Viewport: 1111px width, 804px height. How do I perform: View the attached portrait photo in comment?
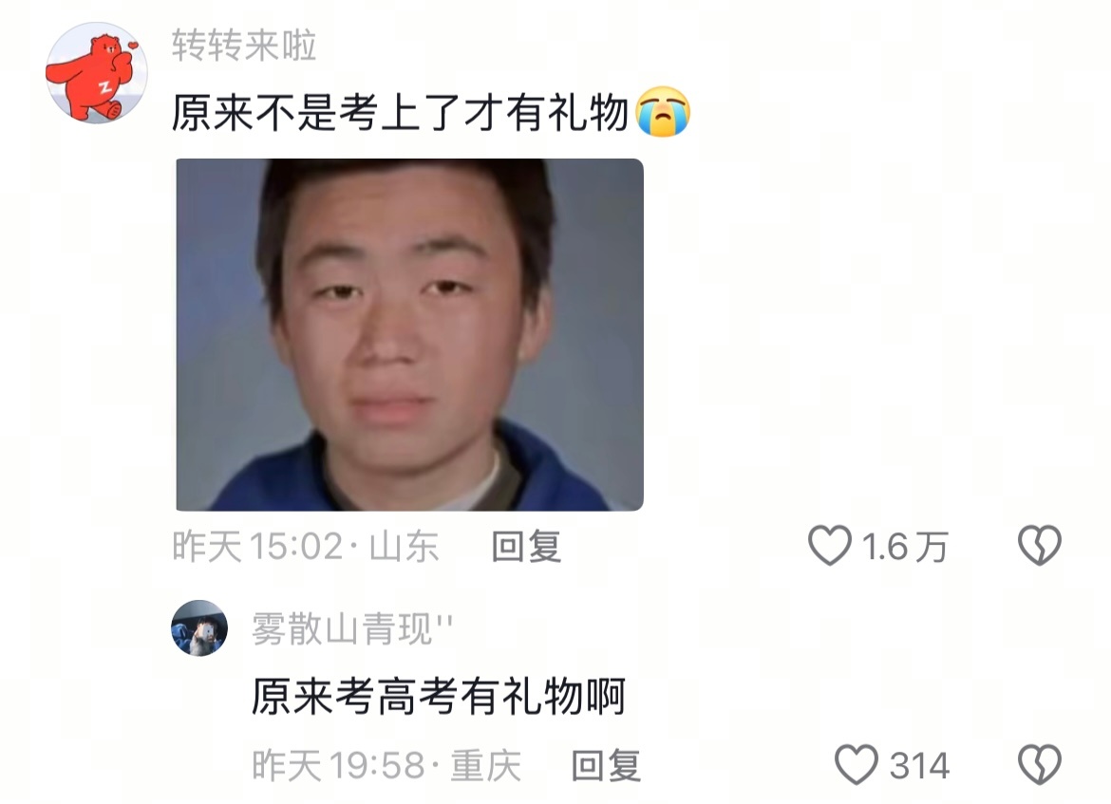(x=409, y=334)
